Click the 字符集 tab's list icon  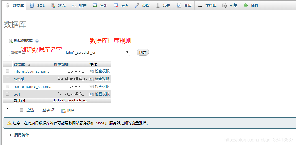coord(200,6)
